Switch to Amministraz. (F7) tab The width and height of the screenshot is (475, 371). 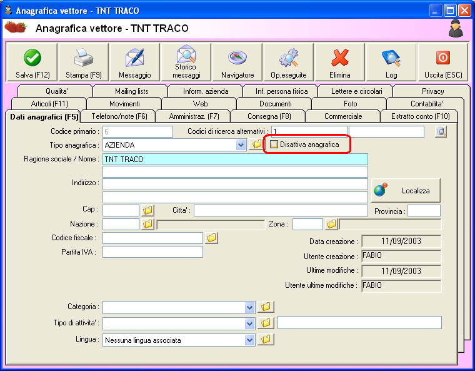(x=194, y=116)
